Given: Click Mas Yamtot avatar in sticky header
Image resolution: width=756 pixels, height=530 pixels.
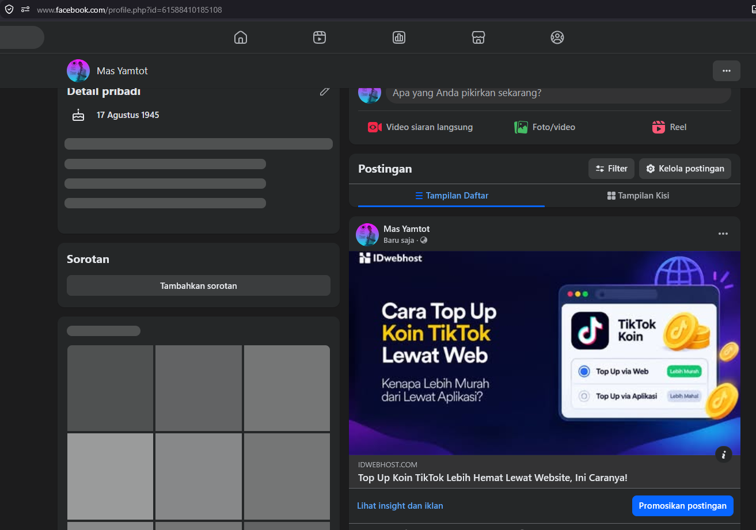Looking at the screenshot, I should tap(78, 71).
